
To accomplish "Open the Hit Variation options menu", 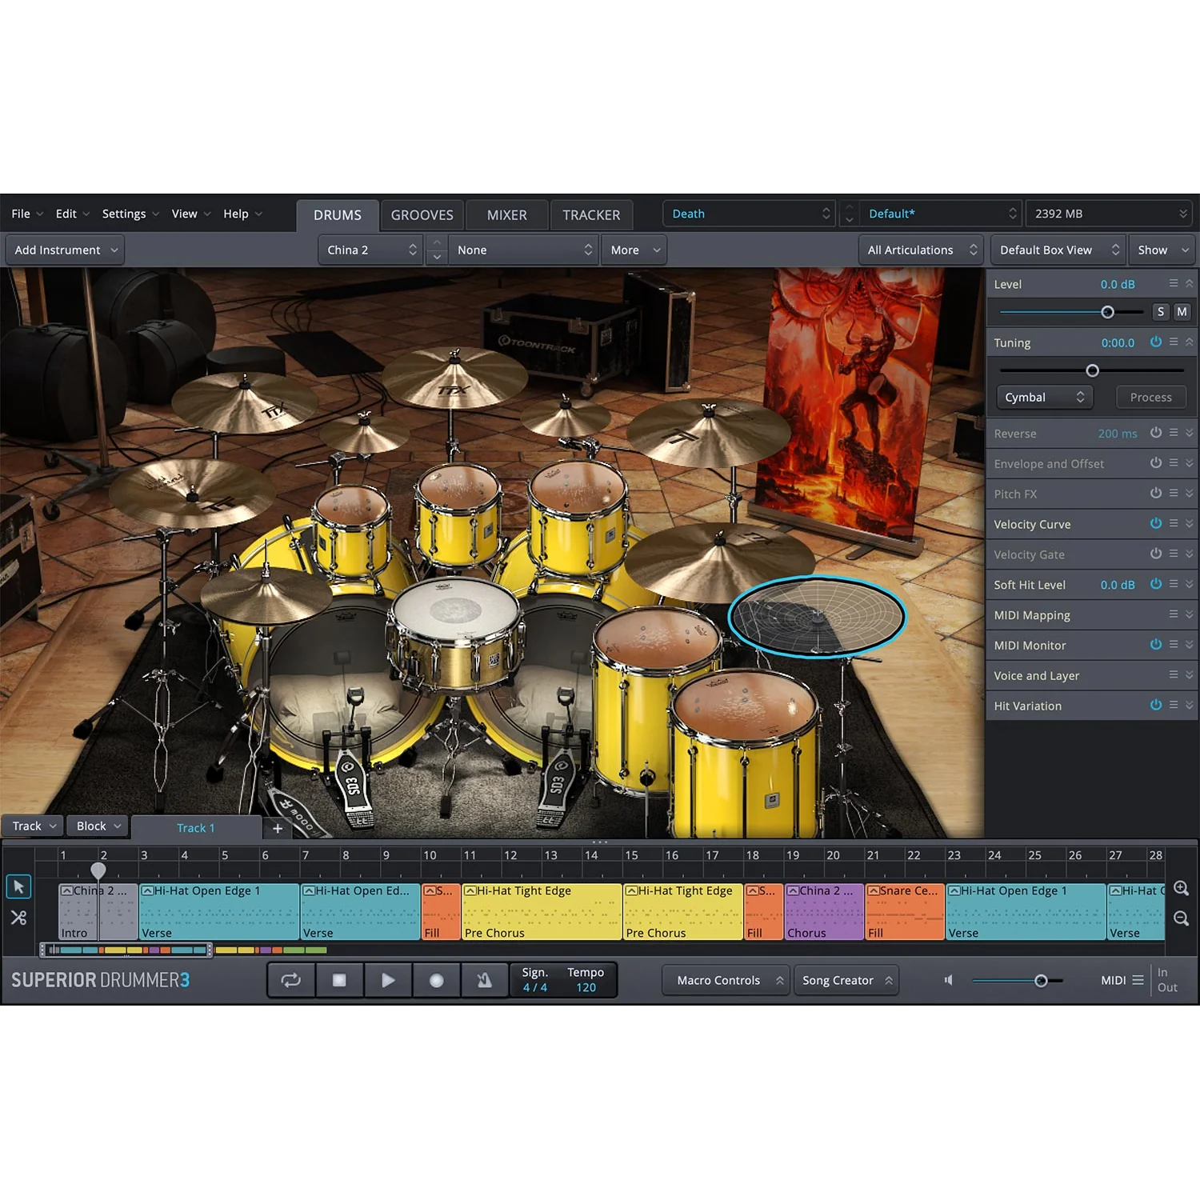I will [x=1173, y=705].
